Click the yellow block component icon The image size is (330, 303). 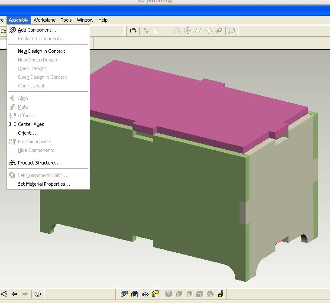220,294
